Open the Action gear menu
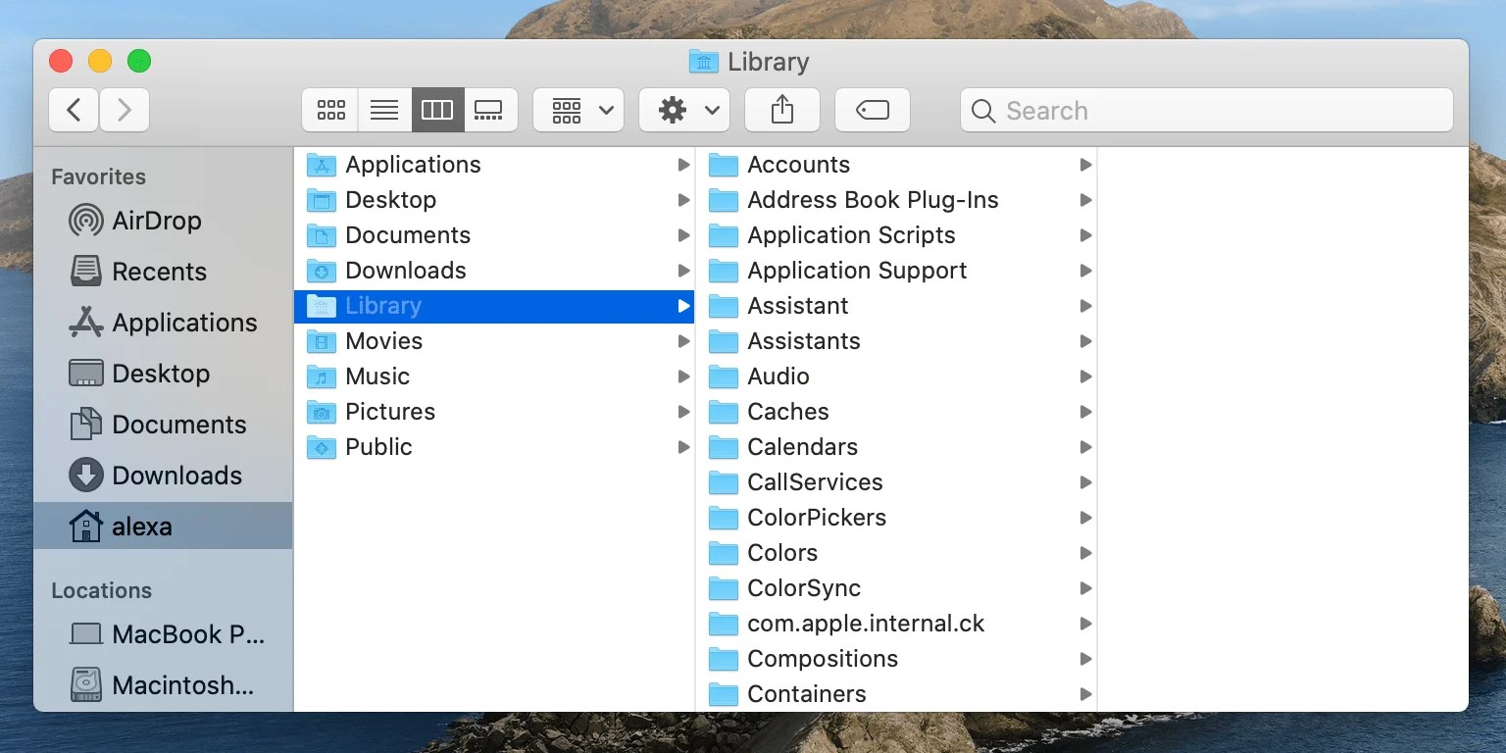Viewport: 1506px width, 753px height. [683, 110]
